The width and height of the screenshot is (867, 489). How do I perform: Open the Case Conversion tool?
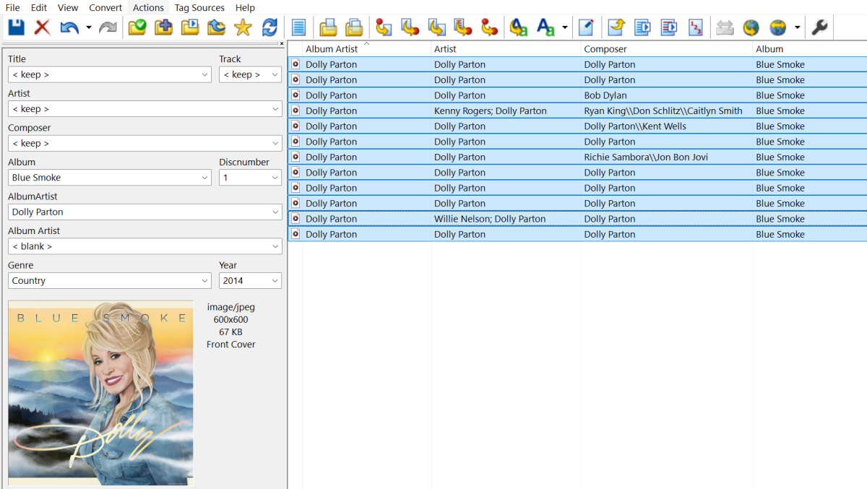point(518,27)
